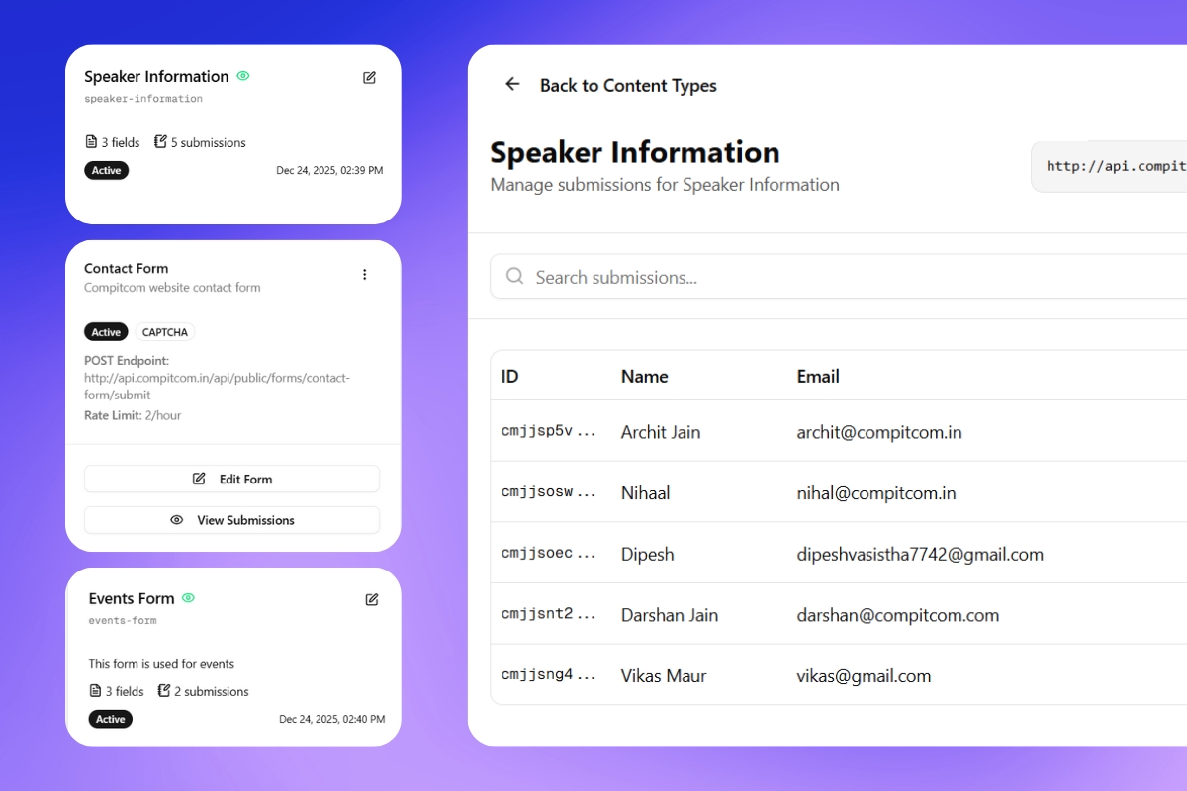Toggle the eye beside the Speaker Information title
This screenshot has width=1187, height=791.
coord(243,76)
